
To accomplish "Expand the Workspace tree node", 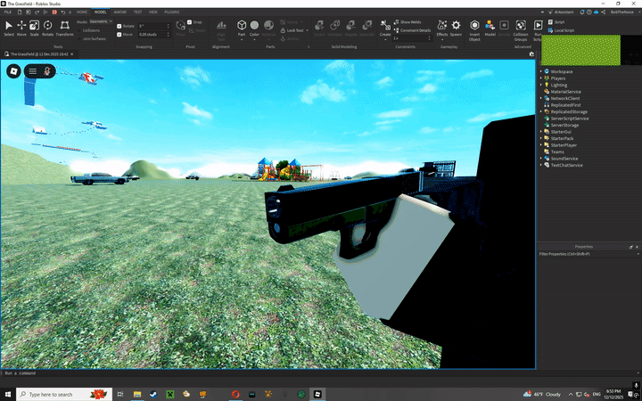I will coord(541,70).
